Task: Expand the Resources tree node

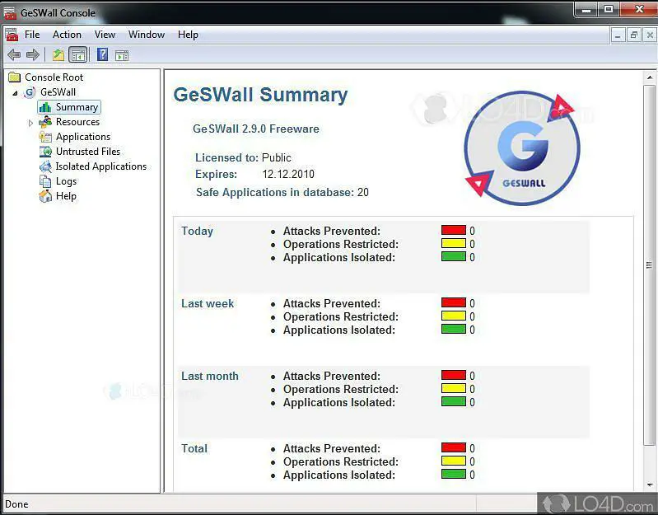Action: 30,123
